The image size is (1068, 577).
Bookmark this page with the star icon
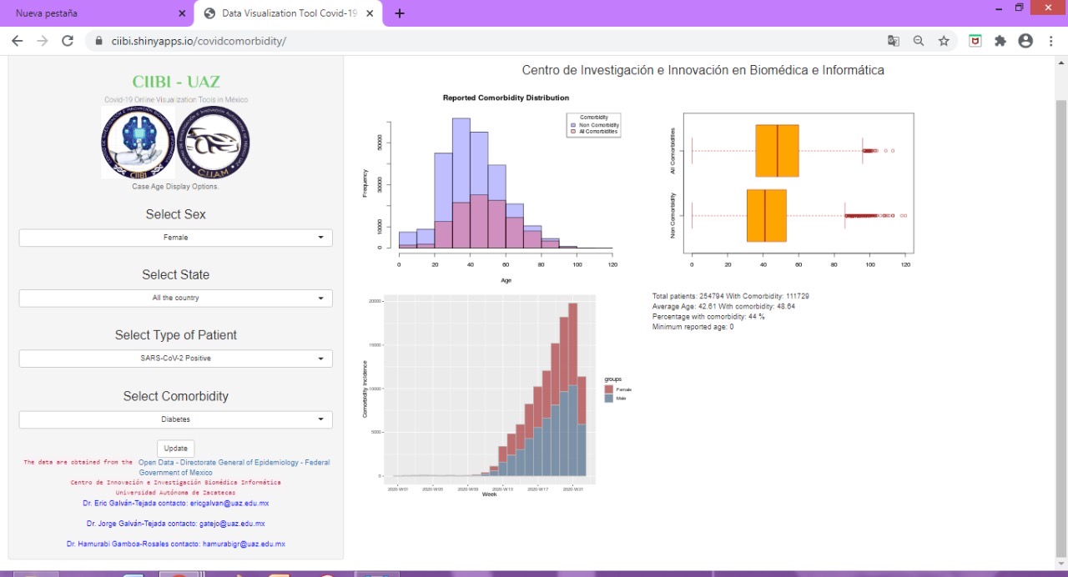944,41
